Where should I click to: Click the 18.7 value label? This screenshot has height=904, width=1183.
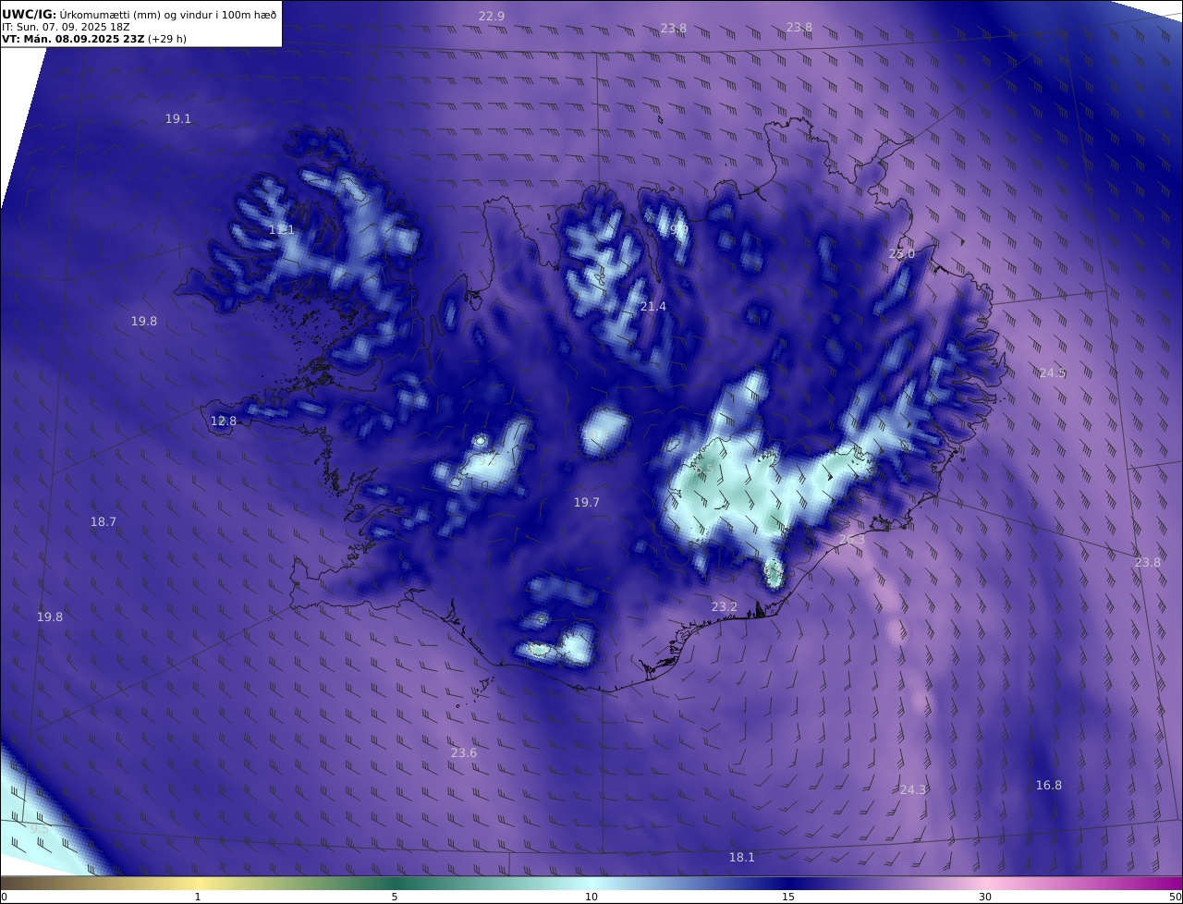(104, 522)
